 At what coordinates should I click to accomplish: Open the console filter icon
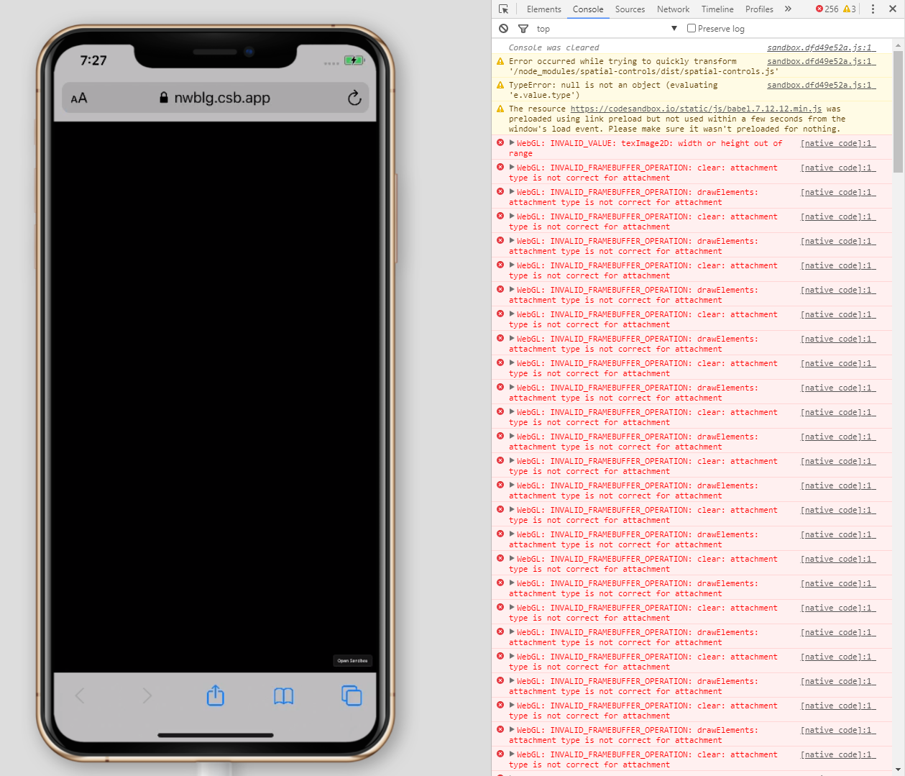pyautogui.click(x=523, y=28)
